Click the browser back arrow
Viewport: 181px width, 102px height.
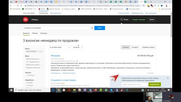(11, 6)
